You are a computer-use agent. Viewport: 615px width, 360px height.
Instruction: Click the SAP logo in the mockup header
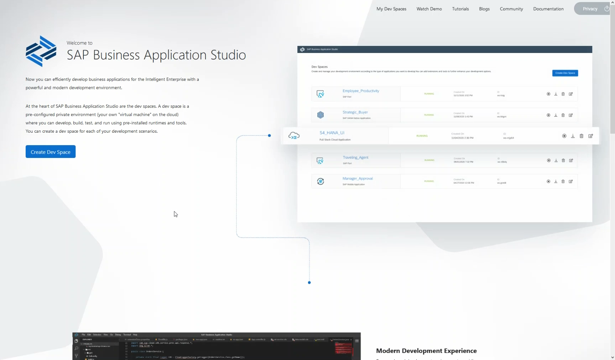point(303,49)
